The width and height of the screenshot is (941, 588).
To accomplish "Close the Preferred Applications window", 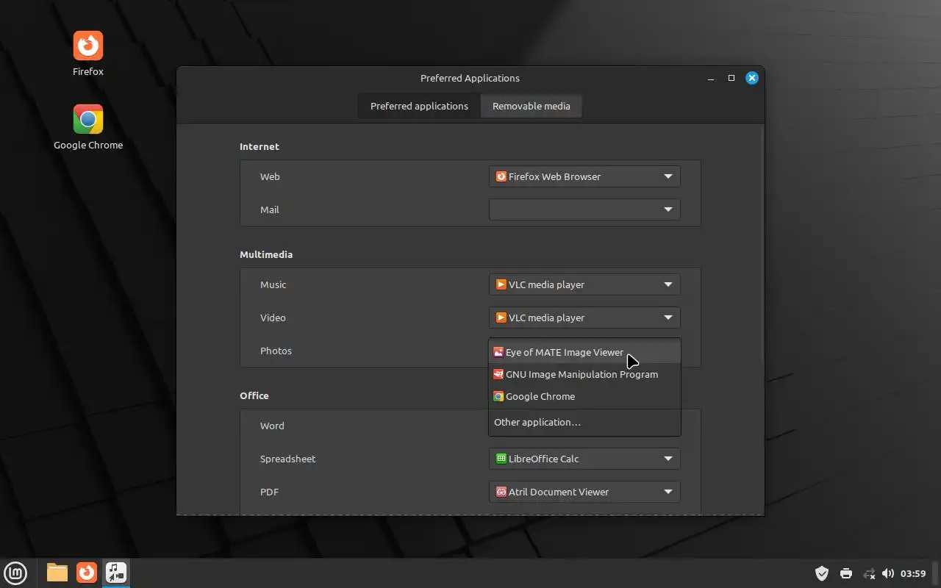I will coord(751,78).
